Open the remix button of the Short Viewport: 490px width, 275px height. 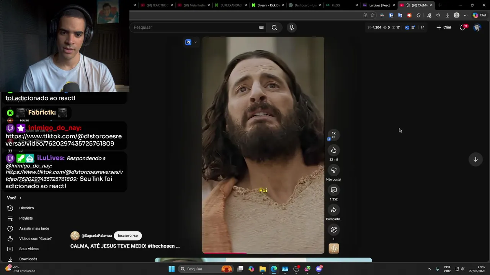(333, 230)
